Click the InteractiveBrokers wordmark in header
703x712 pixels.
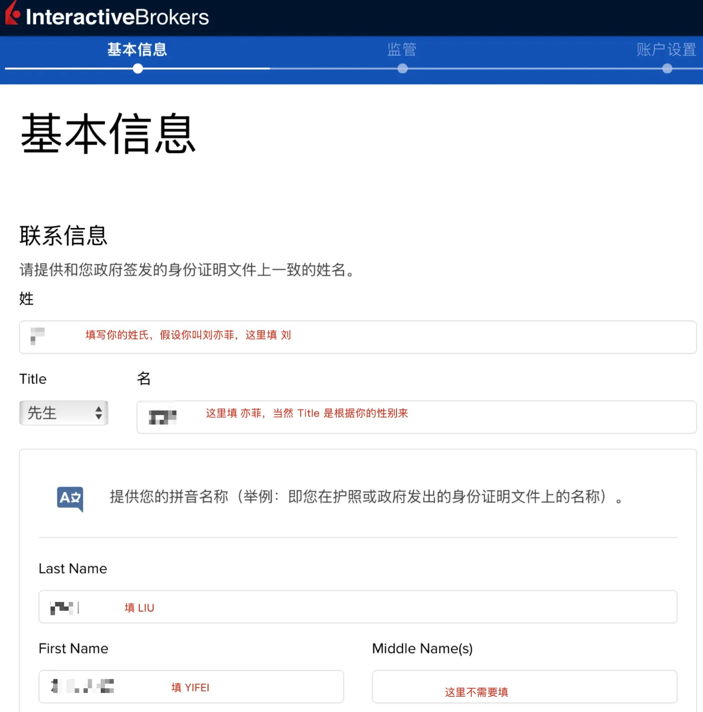click(117, 17)
